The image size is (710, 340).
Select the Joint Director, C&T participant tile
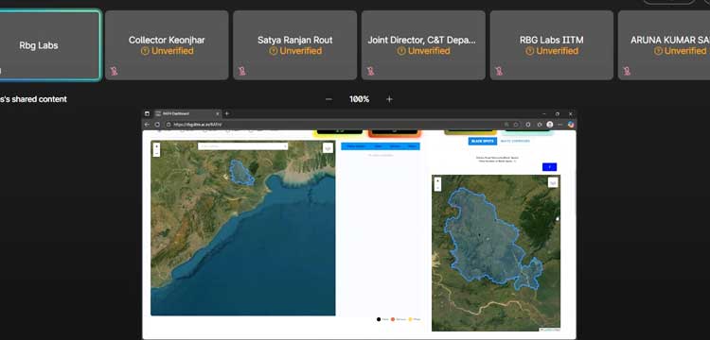pyautogui.click(x=423, y=45)
